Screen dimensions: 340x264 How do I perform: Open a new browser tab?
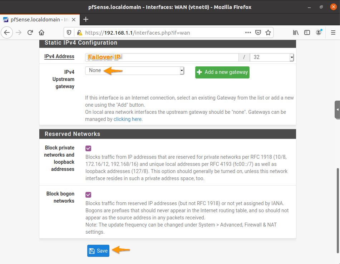point(85,20)
